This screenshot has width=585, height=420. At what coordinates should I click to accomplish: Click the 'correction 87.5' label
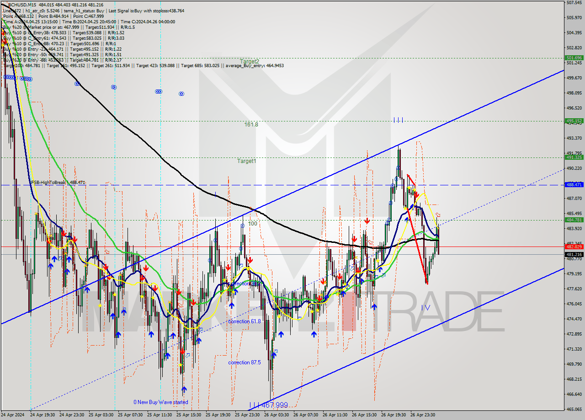pos(245,362)
